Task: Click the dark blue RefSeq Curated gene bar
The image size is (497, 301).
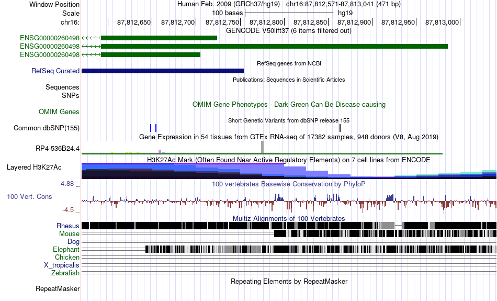Action: pos(163,71)
